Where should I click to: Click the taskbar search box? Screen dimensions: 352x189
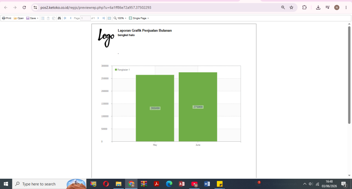pos(49,184)
